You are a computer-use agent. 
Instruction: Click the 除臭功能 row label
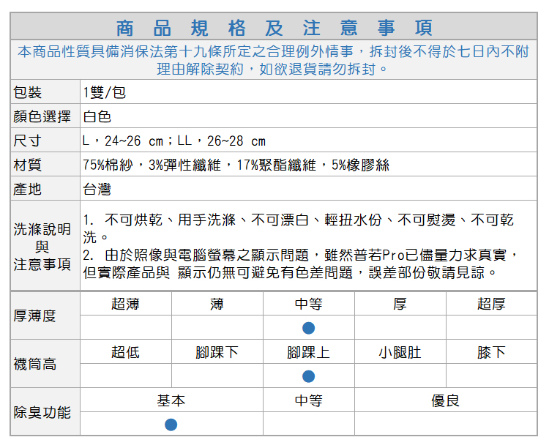pos(42,413)
